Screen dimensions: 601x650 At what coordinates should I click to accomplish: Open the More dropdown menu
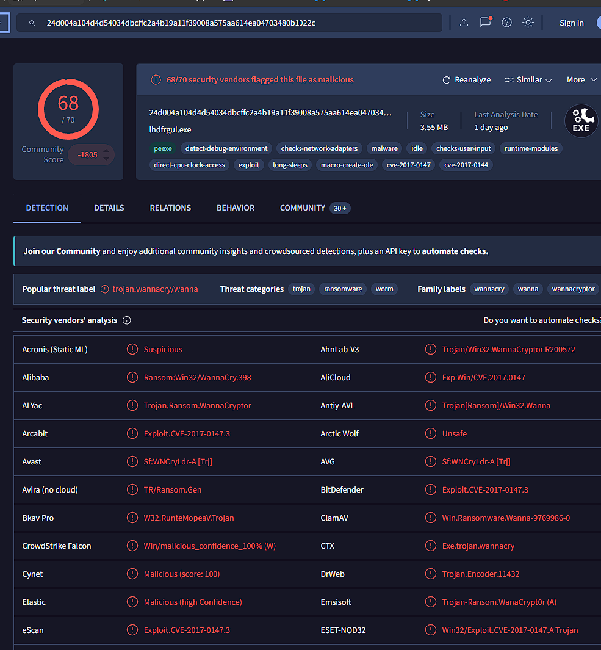(x=581, y=79)
